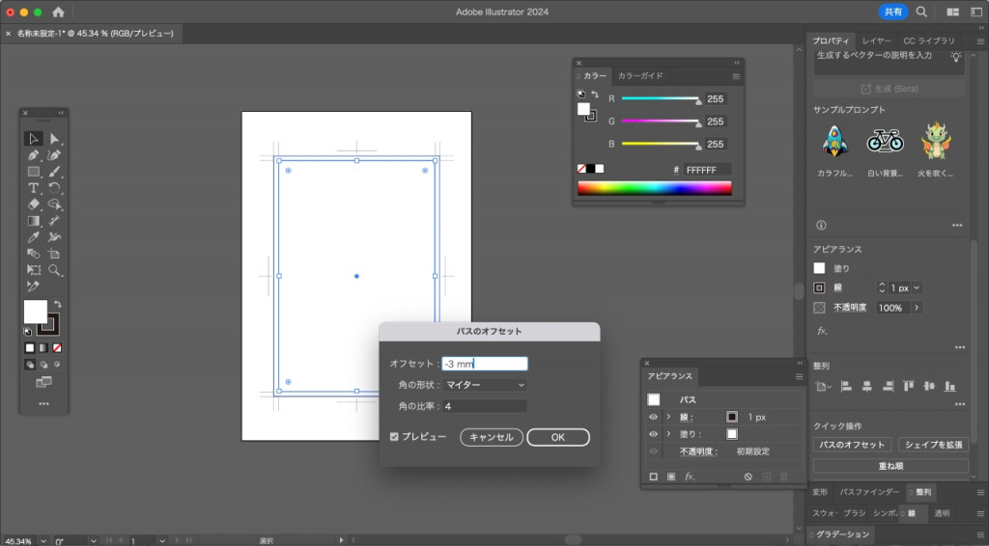This screenshot has width=989, height=546.
Task: Select the Rotate tool
Action: tap(54, 188)
